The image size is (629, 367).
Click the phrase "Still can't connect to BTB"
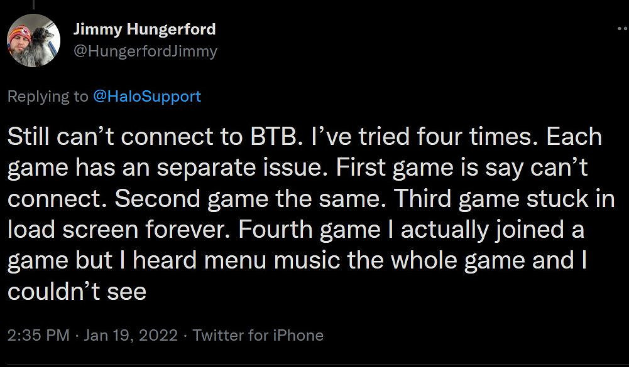click(151, 137)
